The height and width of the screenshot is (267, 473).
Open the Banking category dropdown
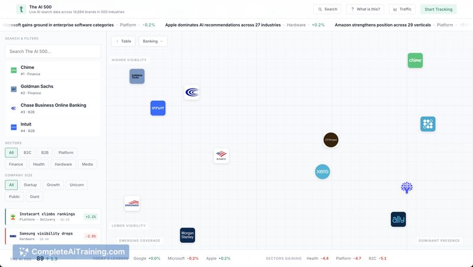click(153, 41)
